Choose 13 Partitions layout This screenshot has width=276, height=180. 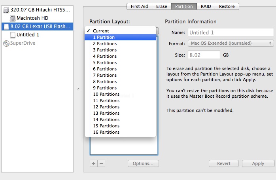[120, 113]
